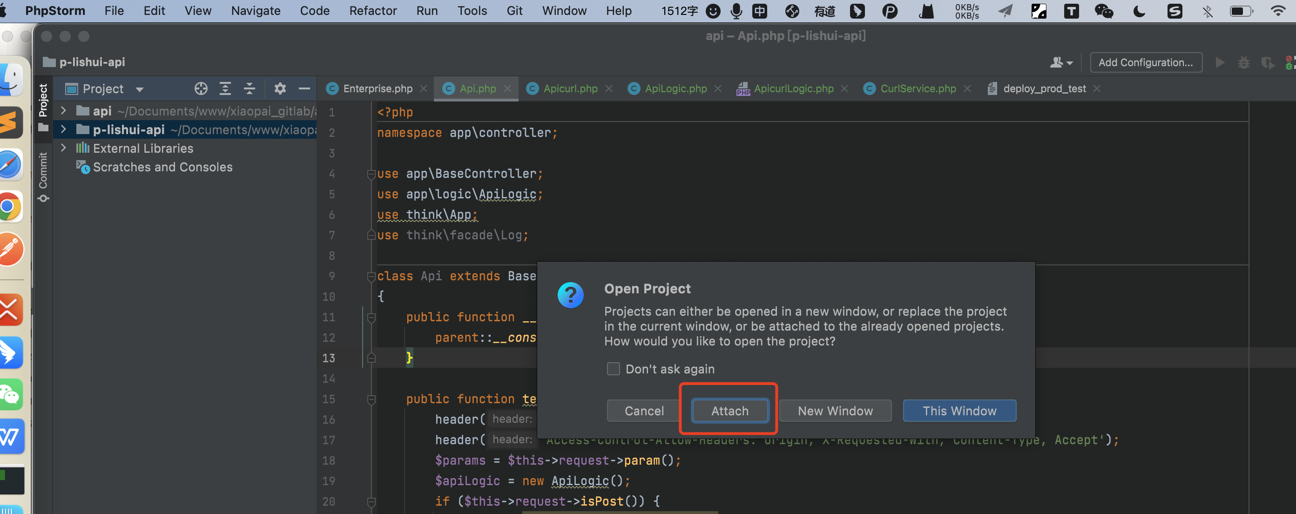Click microphone icon in menu bar
The width and height of the screenshot is (1296, 514).
pos(736,11)
